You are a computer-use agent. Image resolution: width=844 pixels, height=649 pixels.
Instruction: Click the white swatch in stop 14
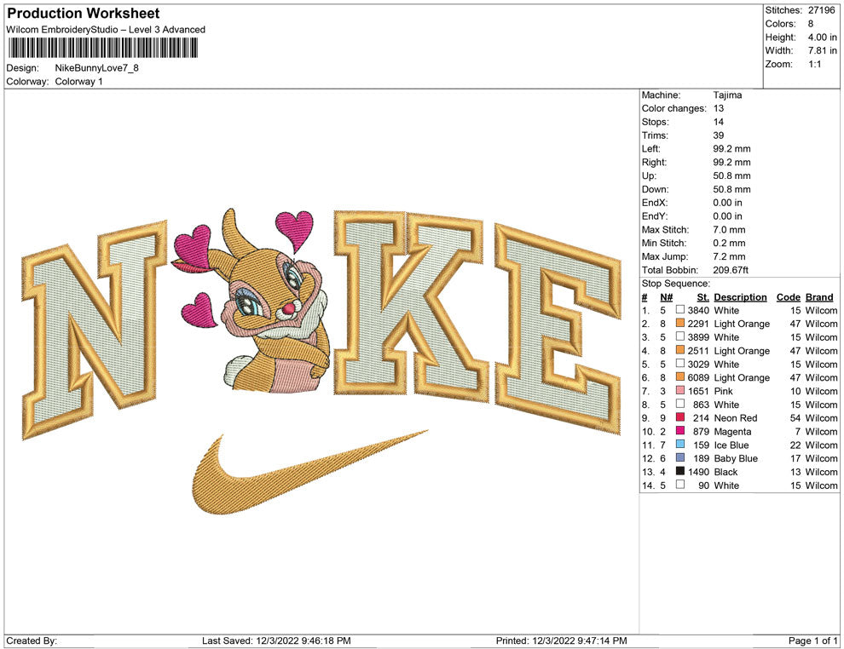680,485
